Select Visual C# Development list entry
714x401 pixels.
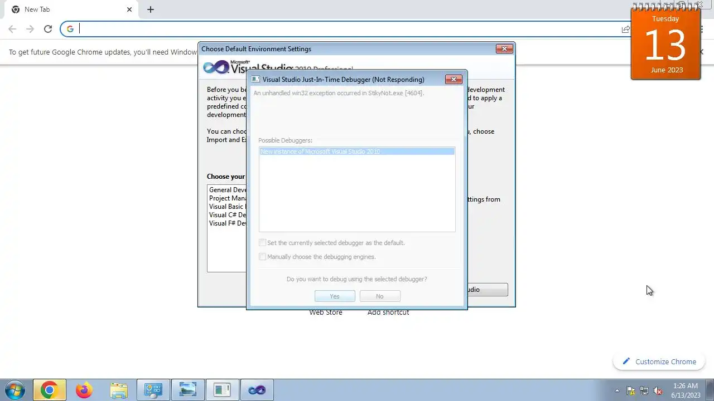[228, 215]
